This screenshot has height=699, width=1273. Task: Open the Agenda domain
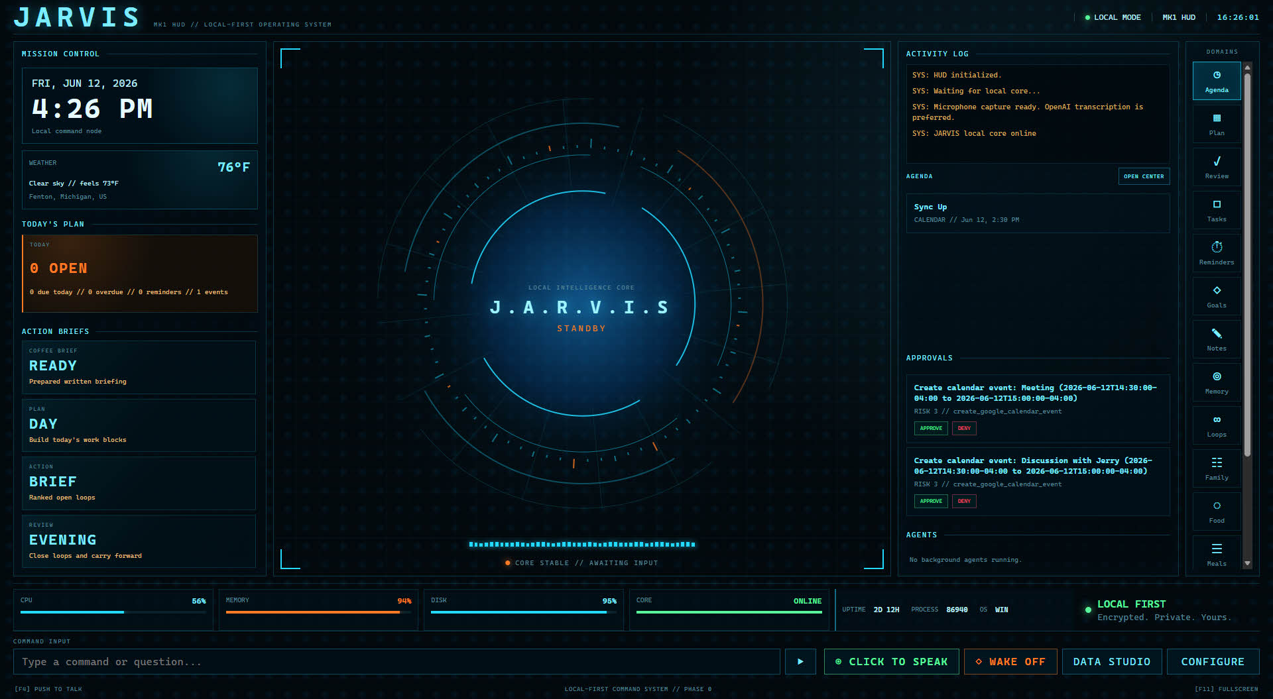tap(1216, 81)
